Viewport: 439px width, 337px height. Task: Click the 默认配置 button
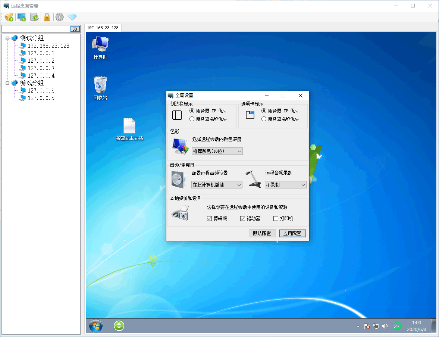tap(262, 233)
